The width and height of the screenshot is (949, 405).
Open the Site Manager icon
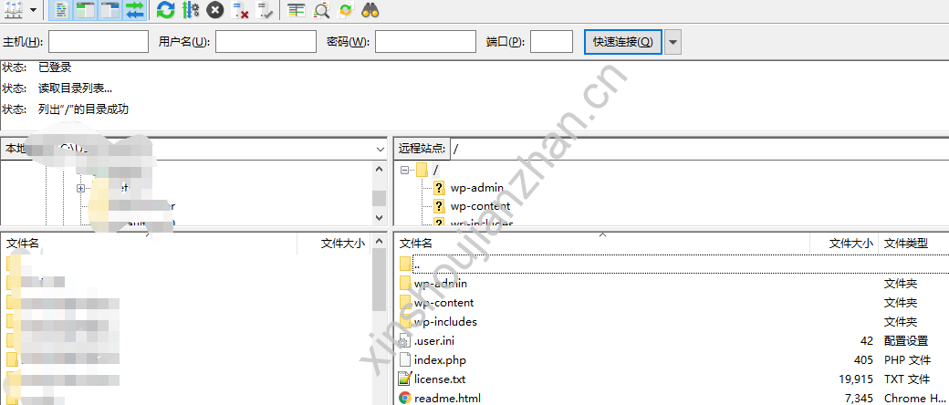click(13, 10)
